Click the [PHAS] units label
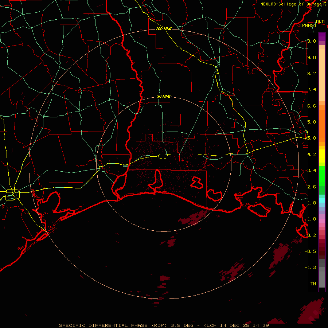328x328 pixels. click(308, 25)
